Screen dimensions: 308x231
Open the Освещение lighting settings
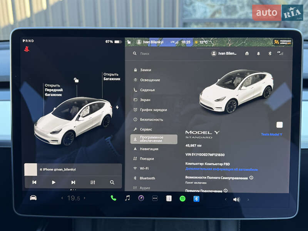(147, 80)
